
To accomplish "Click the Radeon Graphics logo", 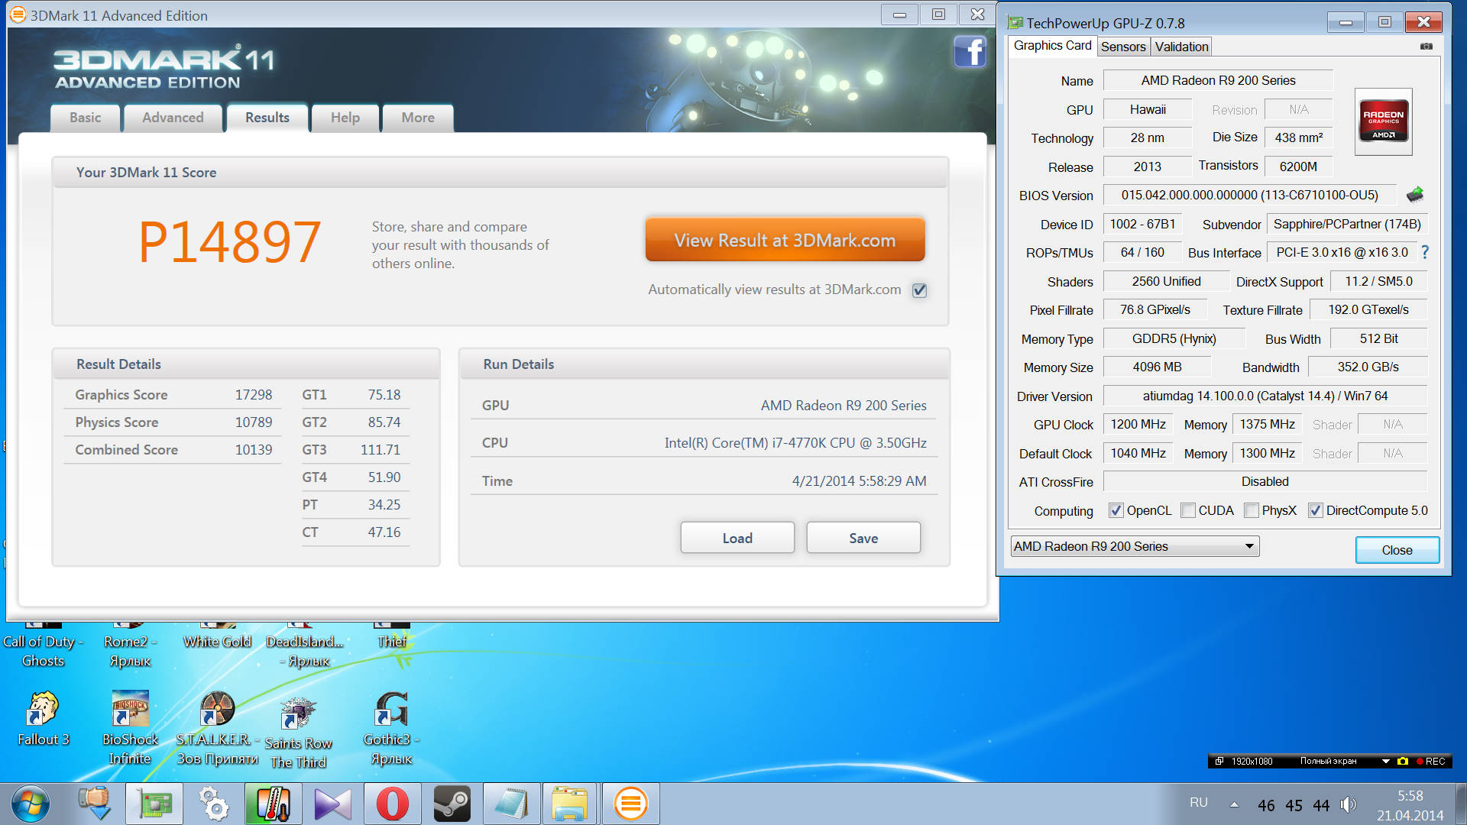I will [x=1383, y=121].
